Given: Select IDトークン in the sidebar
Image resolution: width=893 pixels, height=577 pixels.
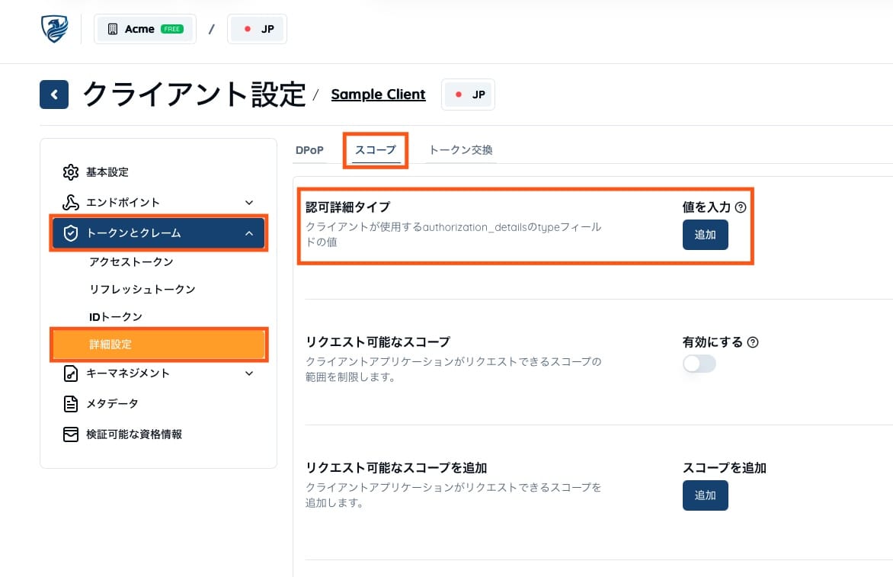Looking at the screenshot, I should point(116,316).
